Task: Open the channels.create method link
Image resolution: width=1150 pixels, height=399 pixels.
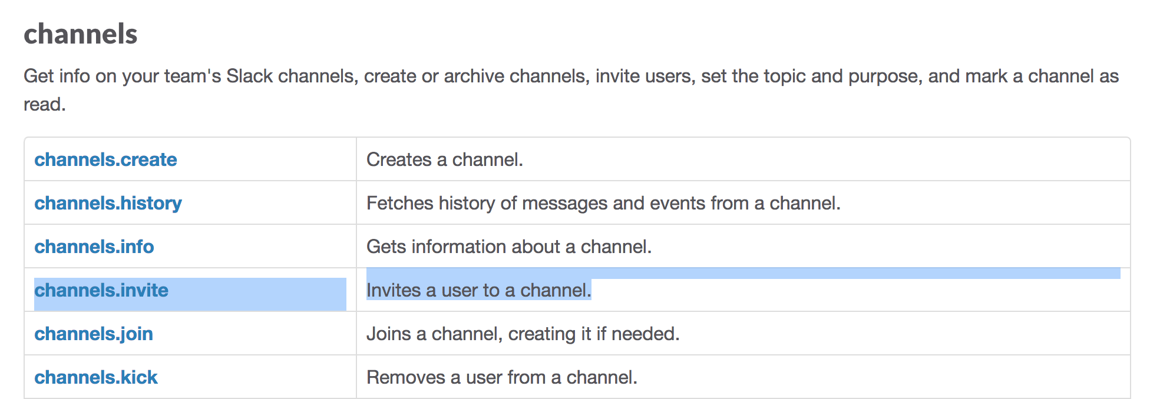Action: (x=105, y=159)
